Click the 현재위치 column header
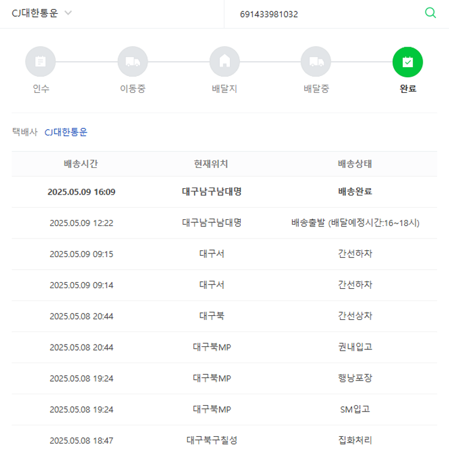This screenshot has height=453, width=449. pos(211,164)
